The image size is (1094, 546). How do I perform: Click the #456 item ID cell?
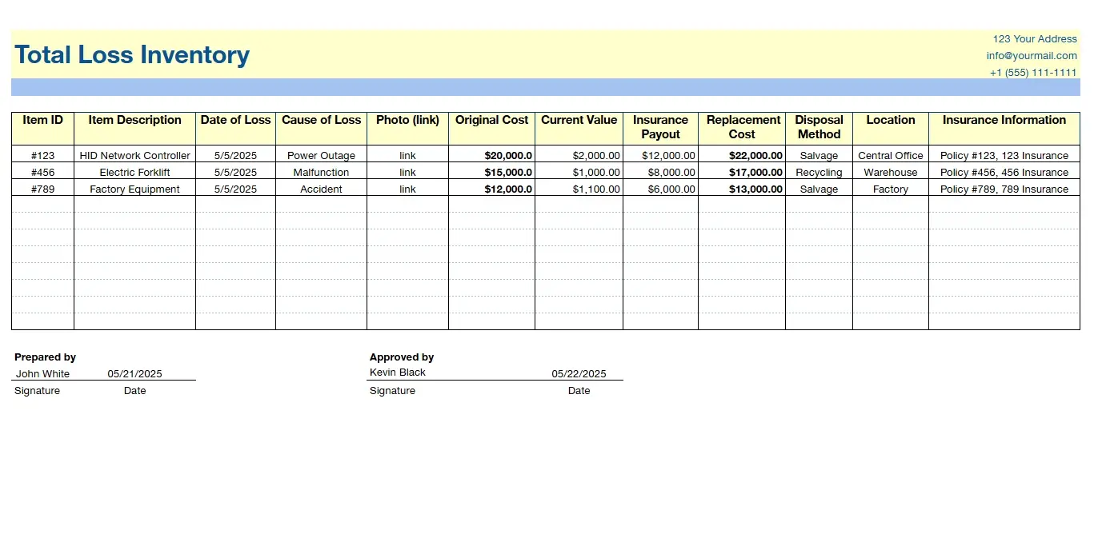pos(42,173)
